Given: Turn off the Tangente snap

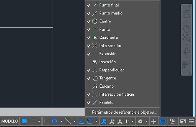Looking at the screenshot, I should coord(122,78).
